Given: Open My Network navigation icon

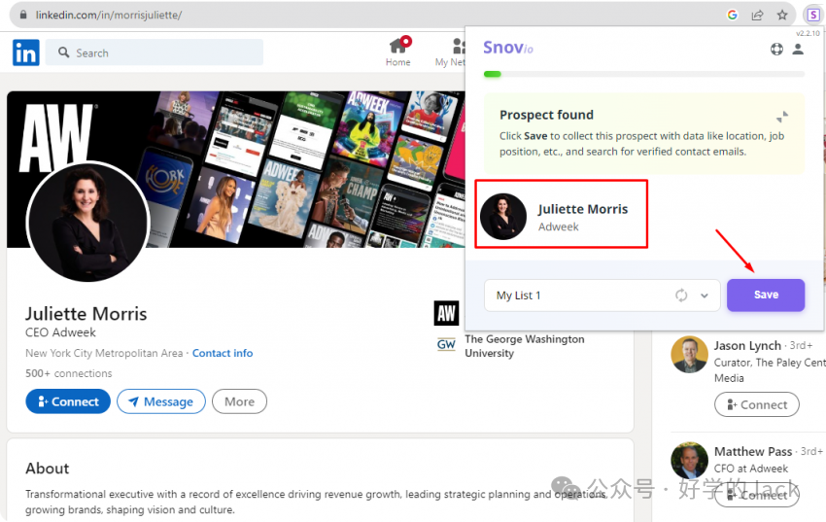Looking at the screenshot, I should [x=451, y=52].
